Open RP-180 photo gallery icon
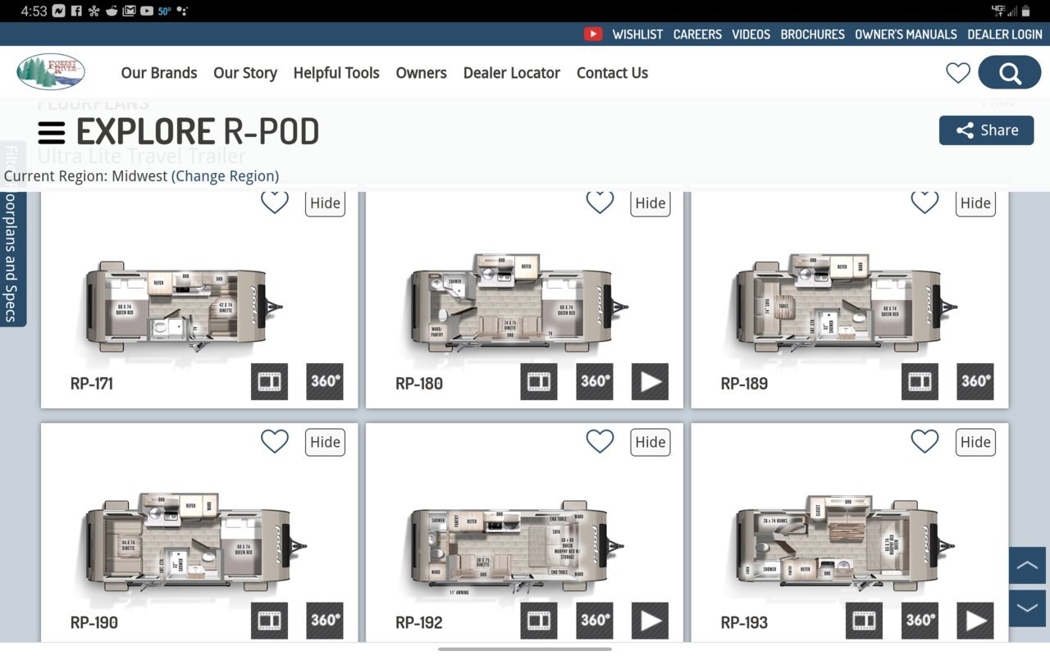1050x656 pixels. (x=539, y=381)
